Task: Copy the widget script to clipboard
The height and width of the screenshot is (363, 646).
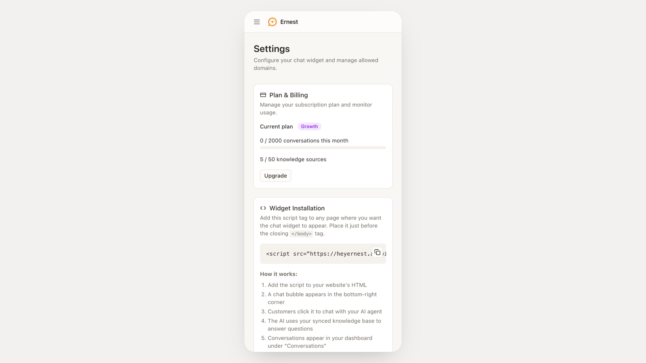Action: [x=378, y=252]
